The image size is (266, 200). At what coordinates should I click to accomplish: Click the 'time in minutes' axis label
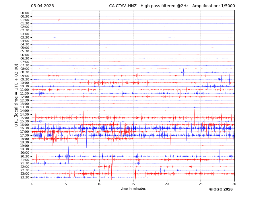coord(133,189)
